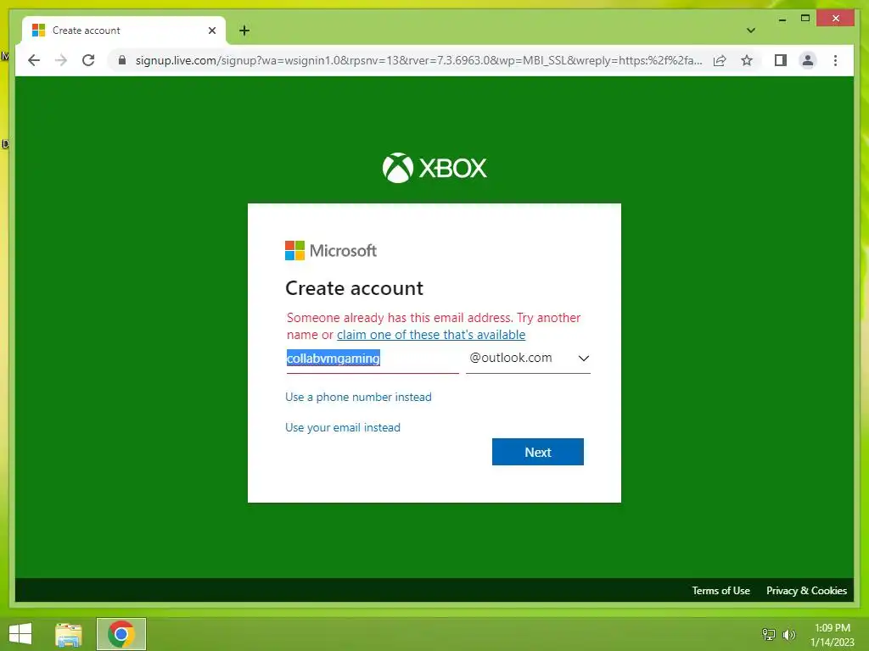Click the Next button

point(537,452)
